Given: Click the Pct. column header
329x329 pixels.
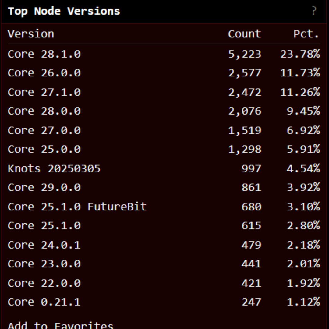Looking at the screenshot, I should [306, 34].
